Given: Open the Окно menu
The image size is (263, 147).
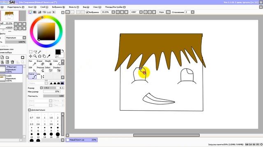Looking at the screenshot, I should [x=97, y=7].
